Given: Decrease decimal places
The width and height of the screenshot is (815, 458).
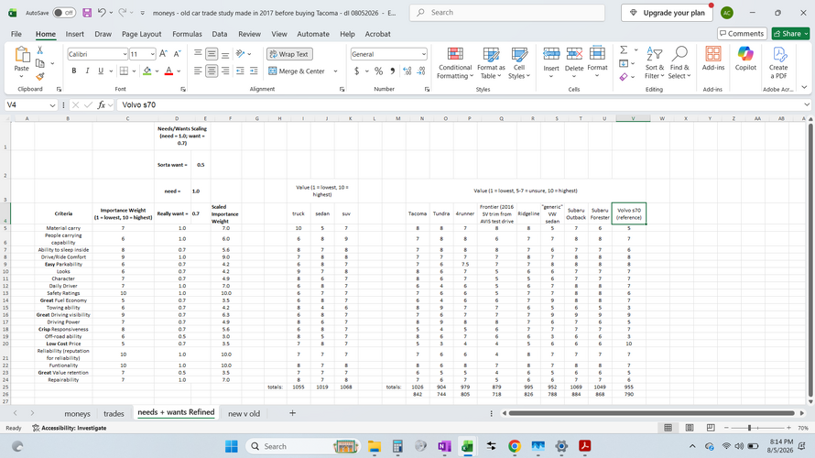Looking at the screenshot, I should [x=421, y=71].
